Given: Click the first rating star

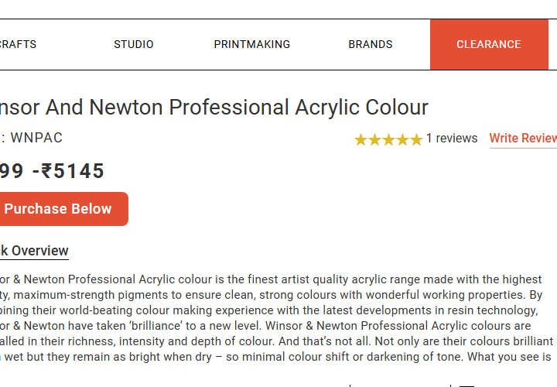Looking at the screenshot, I should click(361, 139).
